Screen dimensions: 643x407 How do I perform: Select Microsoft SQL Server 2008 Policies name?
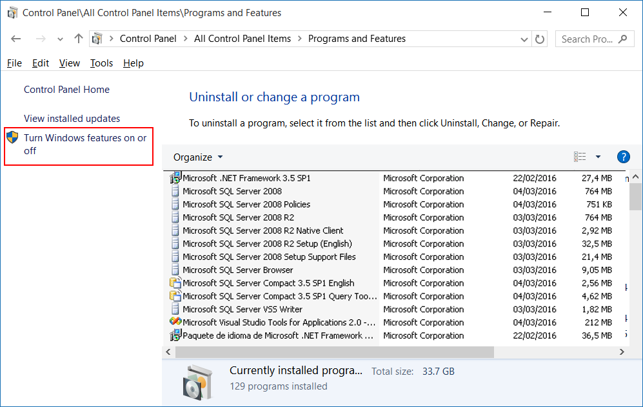[246, 204]
